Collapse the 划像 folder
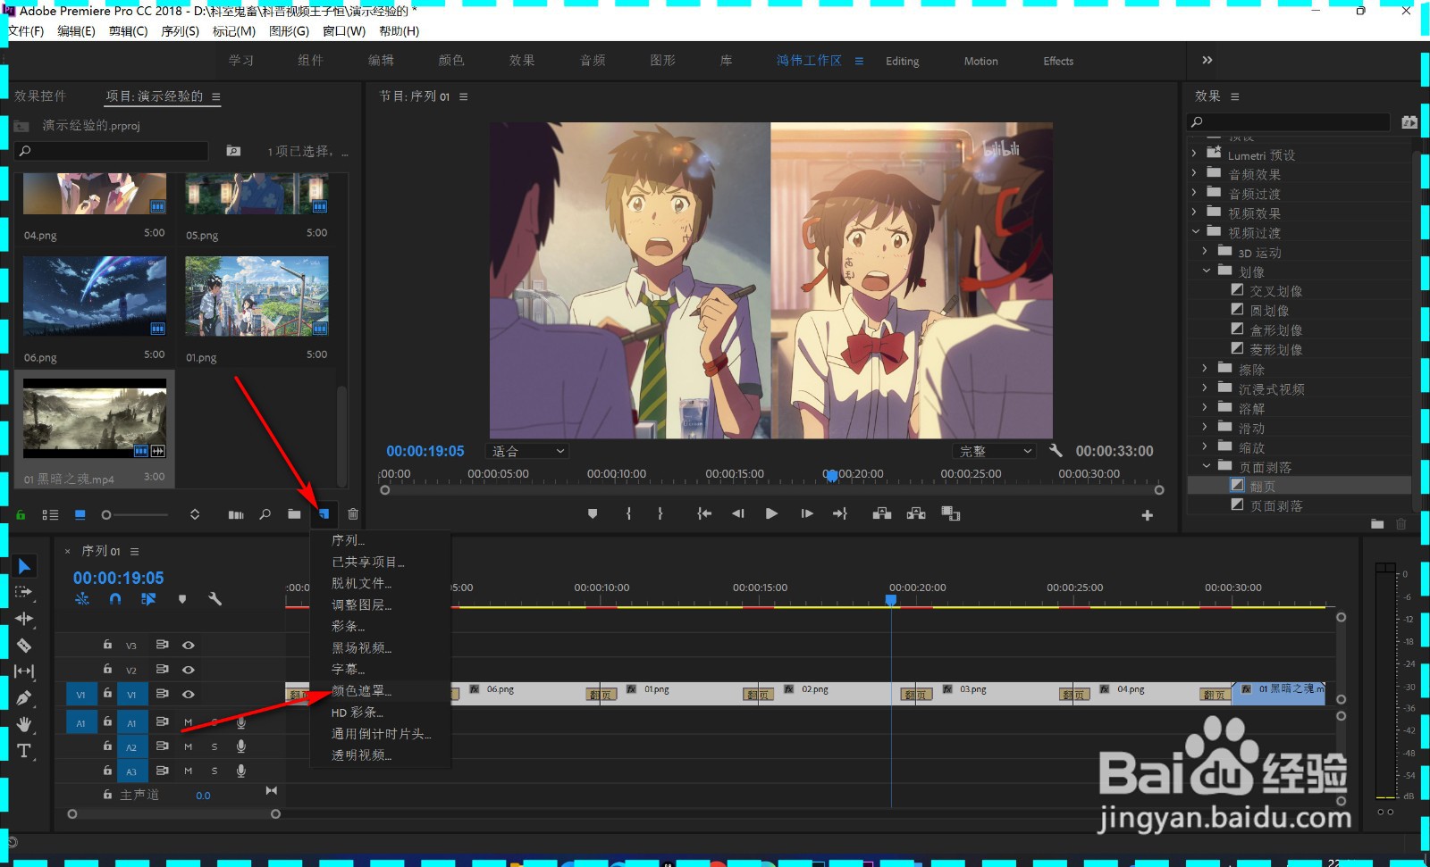The height and width of the screenshot is (867, 1430). (1206, 271)
